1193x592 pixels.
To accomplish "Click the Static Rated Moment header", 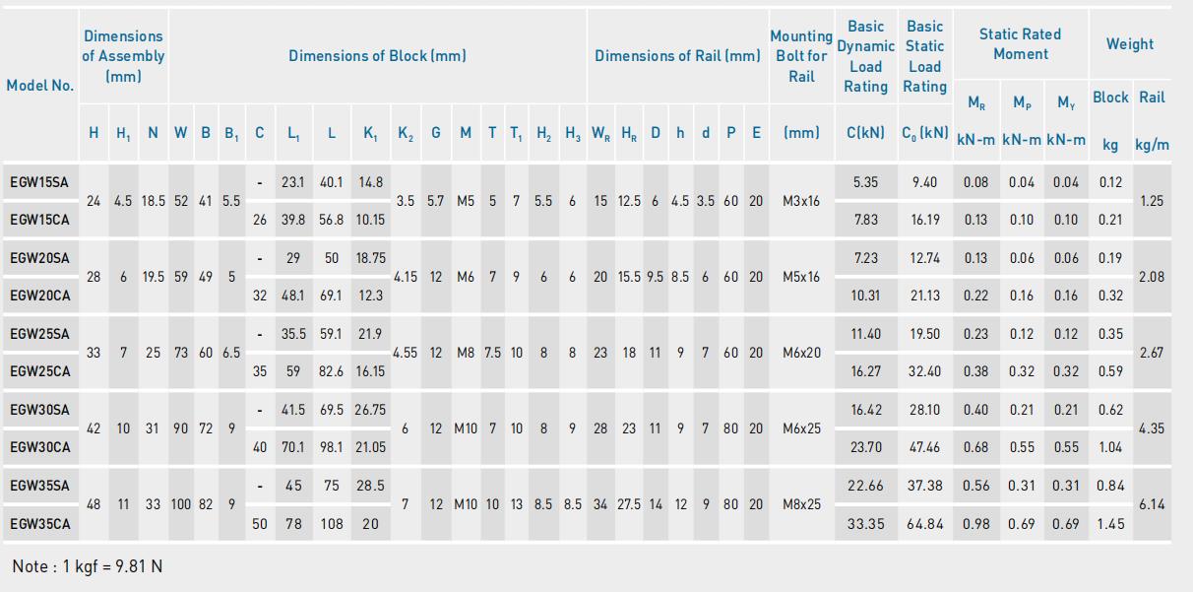I will (1020, 44).
